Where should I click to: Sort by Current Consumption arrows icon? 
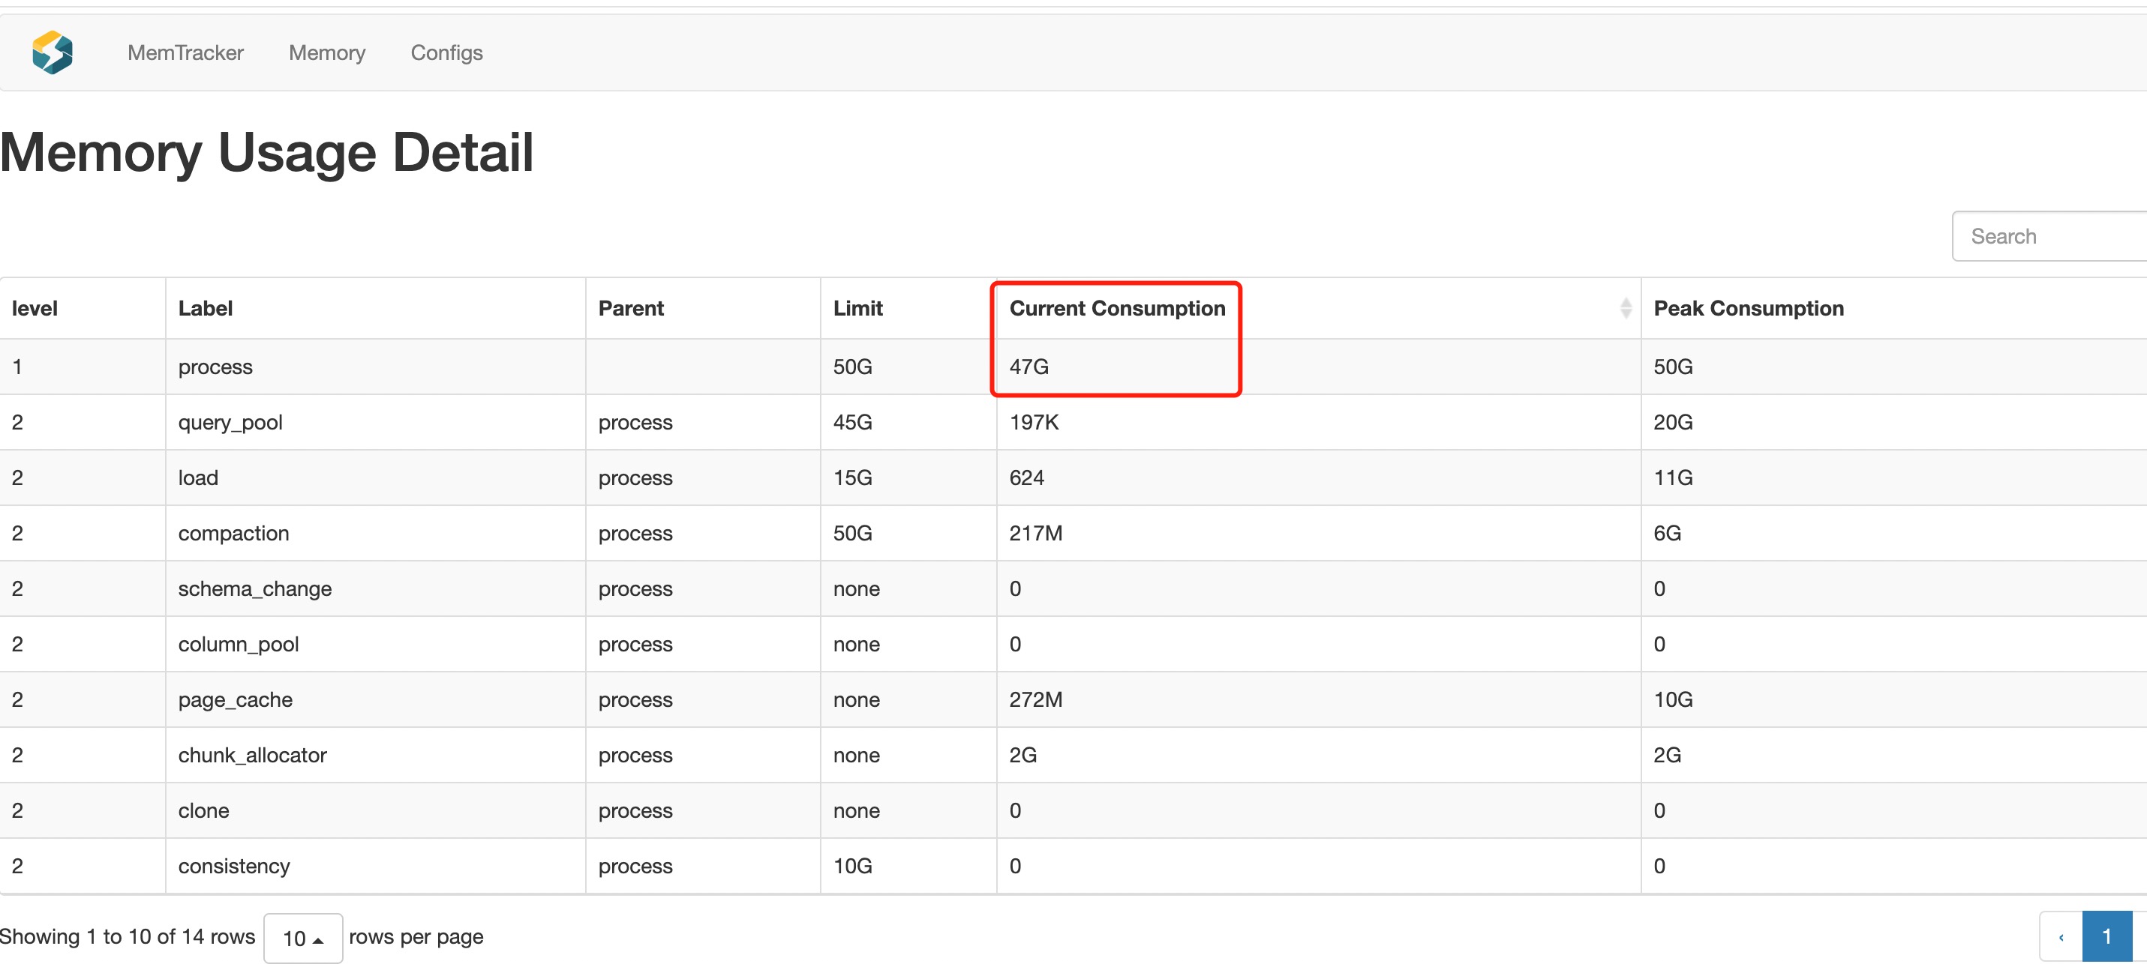click(x=1625, y=308)
